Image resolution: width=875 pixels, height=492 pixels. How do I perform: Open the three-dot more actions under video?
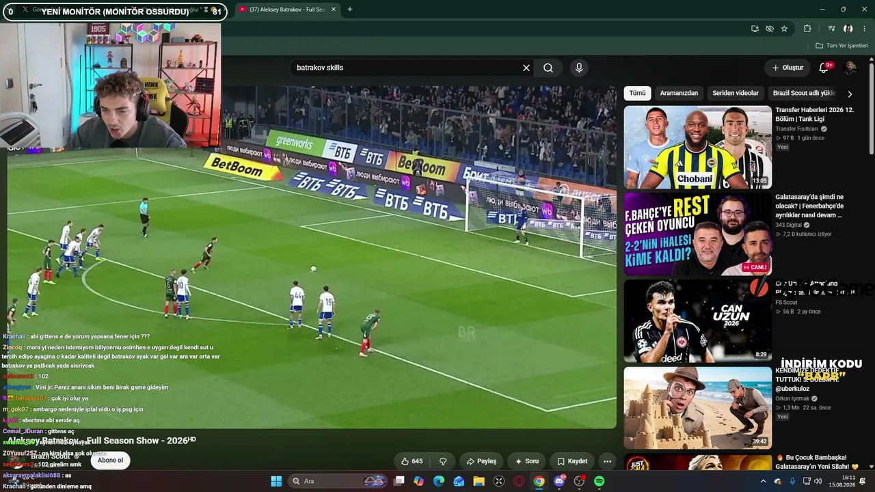tap(607, 461)
